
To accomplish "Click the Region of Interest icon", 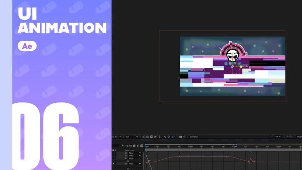I will 155,137.
